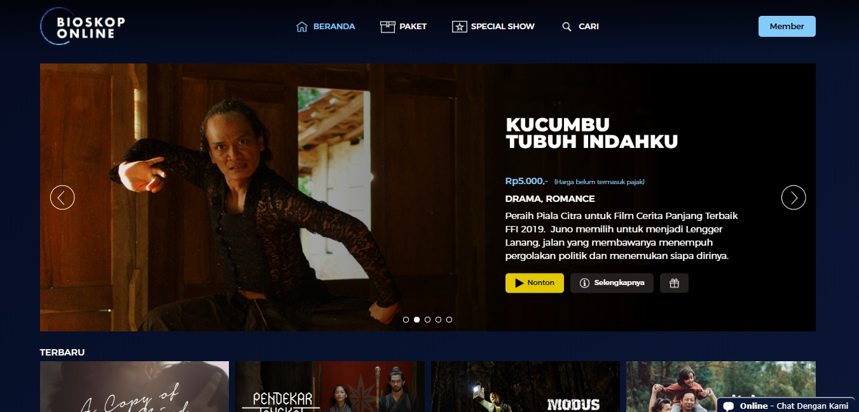Select the first carousel dot
Viewport: 859px width, 412px height.
click(406, 319)
